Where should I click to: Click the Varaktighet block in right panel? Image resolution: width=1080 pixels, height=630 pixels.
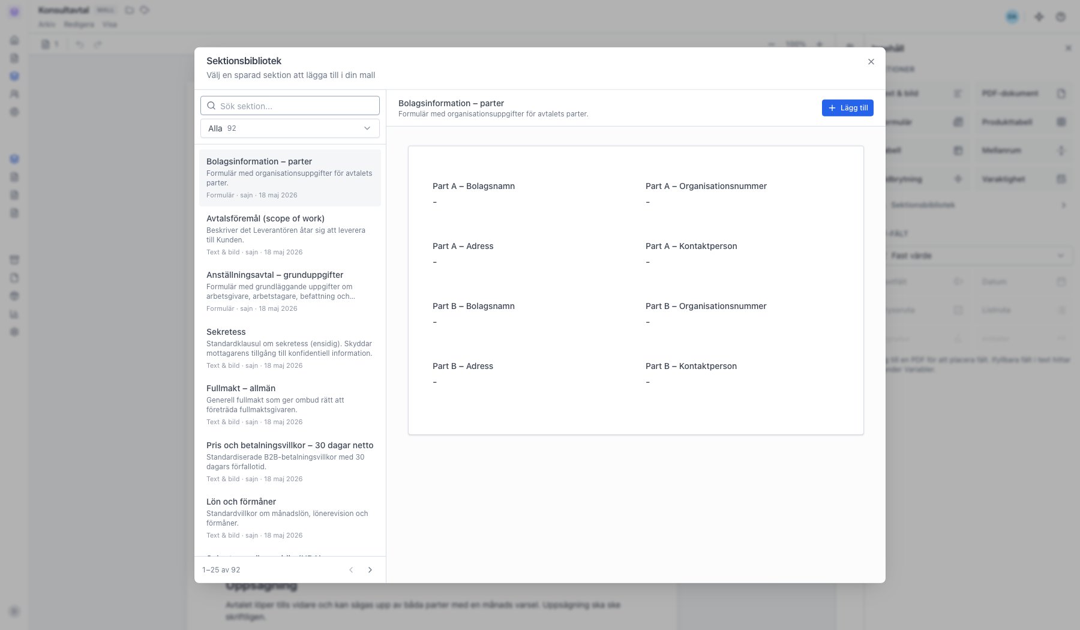click(x=1024, y=179)
